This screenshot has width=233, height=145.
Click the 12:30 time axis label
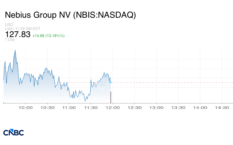(x=135, y=107)
